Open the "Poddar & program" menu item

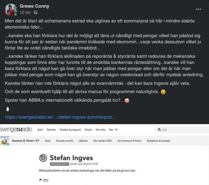(x=70, y=130)
